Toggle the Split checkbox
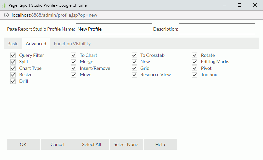The width and height of the screenshot is (263, 160). [x=13, y=62]
